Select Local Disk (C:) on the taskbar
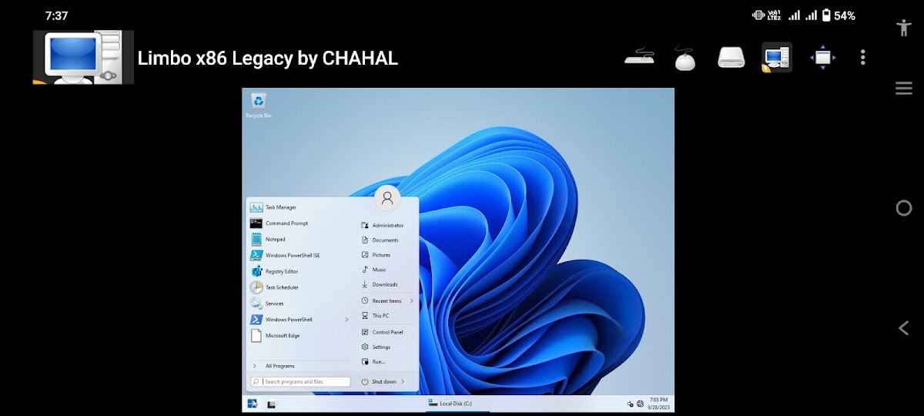Screen dimensions: 924x416 (x=454, y=404)
